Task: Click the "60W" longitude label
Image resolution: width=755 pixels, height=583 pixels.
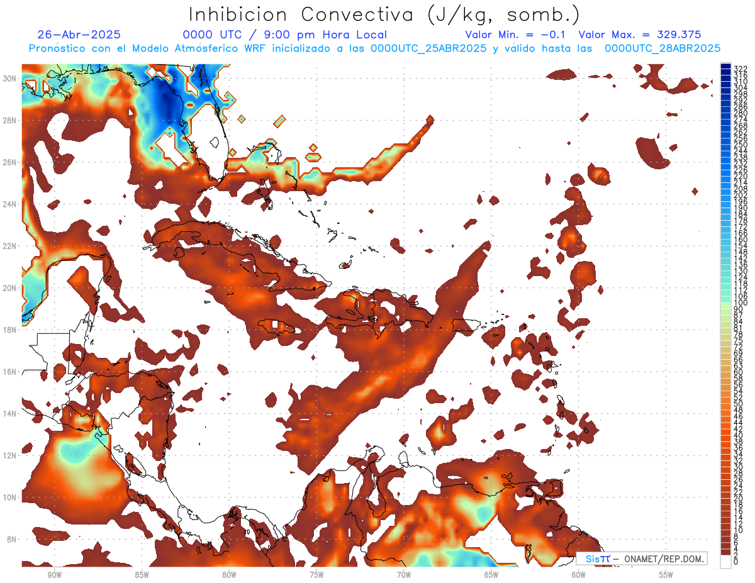Action: tap(578, 575)
